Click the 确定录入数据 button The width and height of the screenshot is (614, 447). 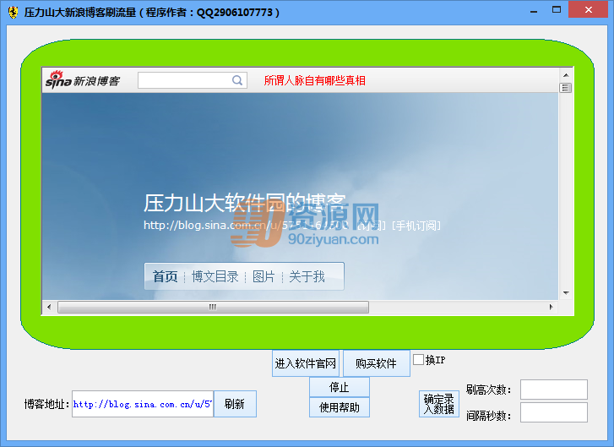point(439,404)
